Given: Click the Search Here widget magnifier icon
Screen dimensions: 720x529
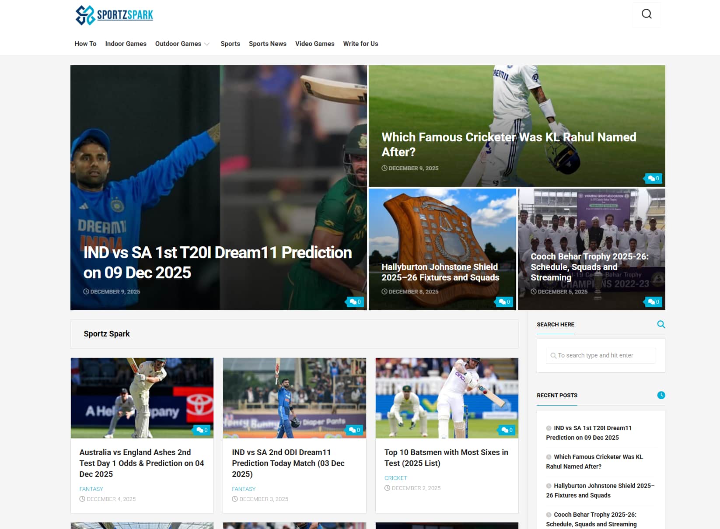Looking at the screenshot, I should click(x=661, y=324).
